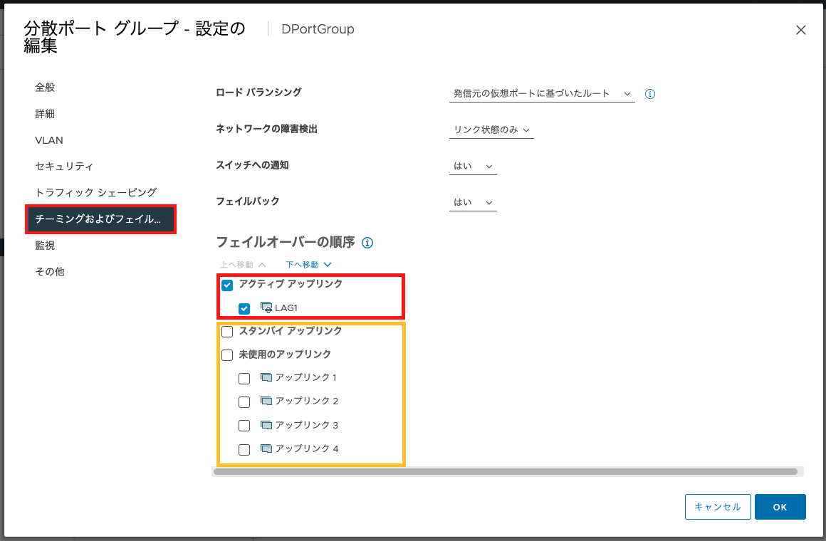Check the 未使用のアップリンク checkbox
The image size is (826, 541).
pos(227,354)
